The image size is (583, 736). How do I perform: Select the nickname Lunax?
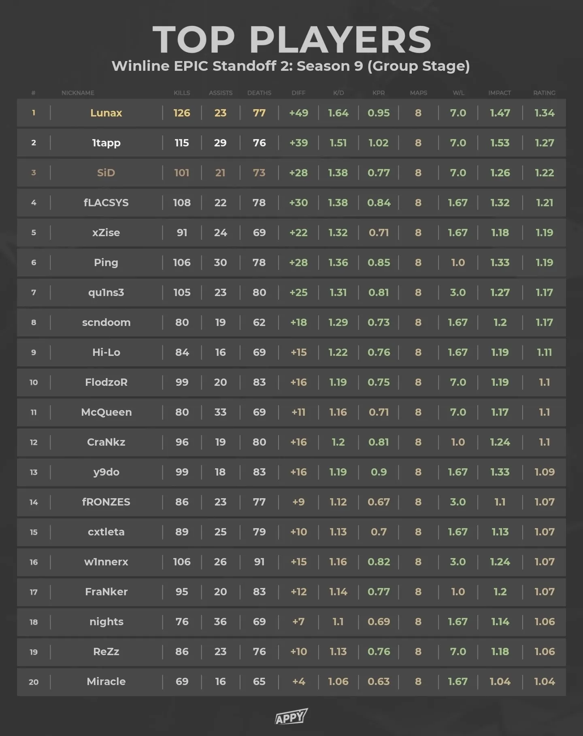point(106,113)
